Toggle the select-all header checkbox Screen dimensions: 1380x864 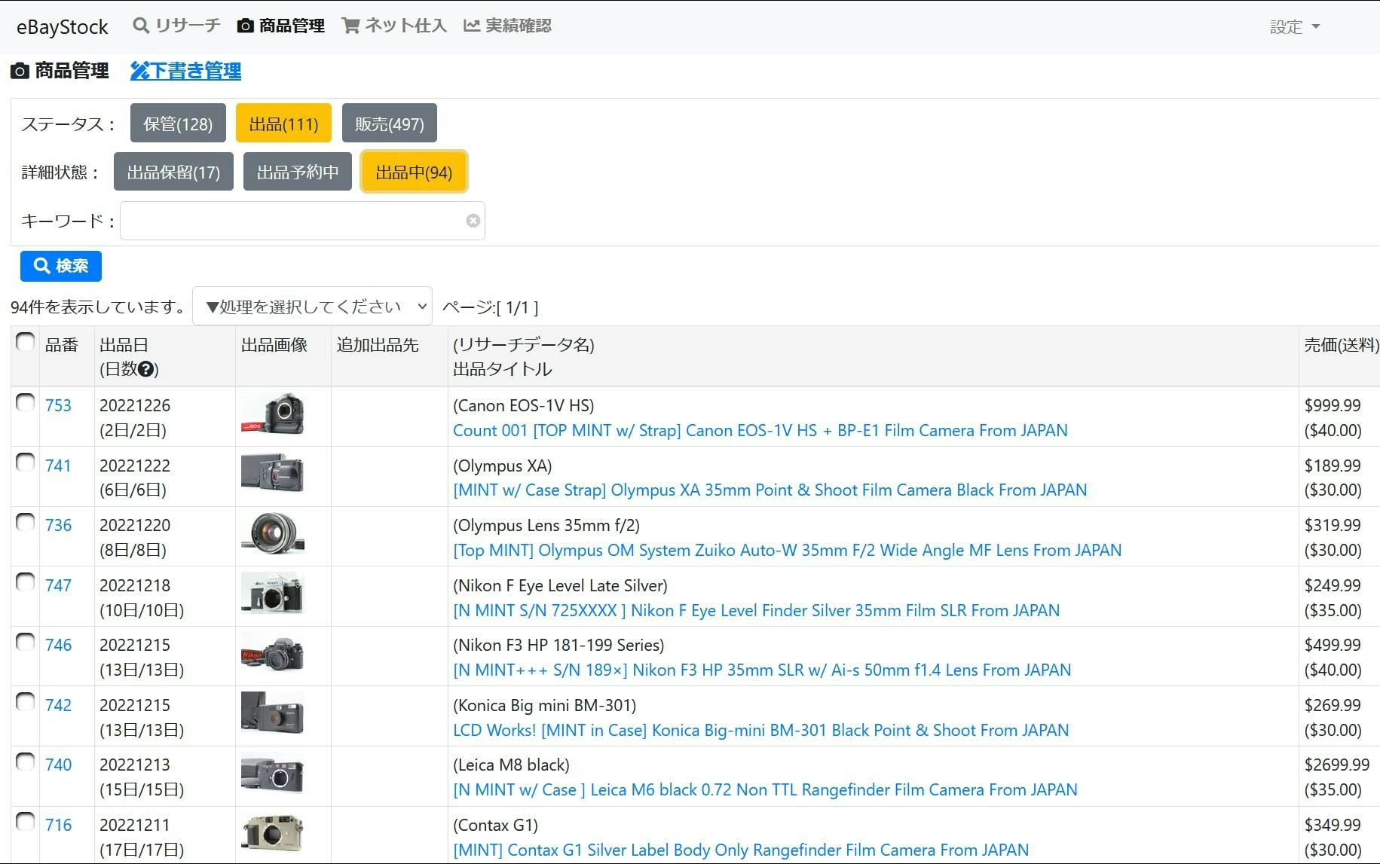coord(25,342)
